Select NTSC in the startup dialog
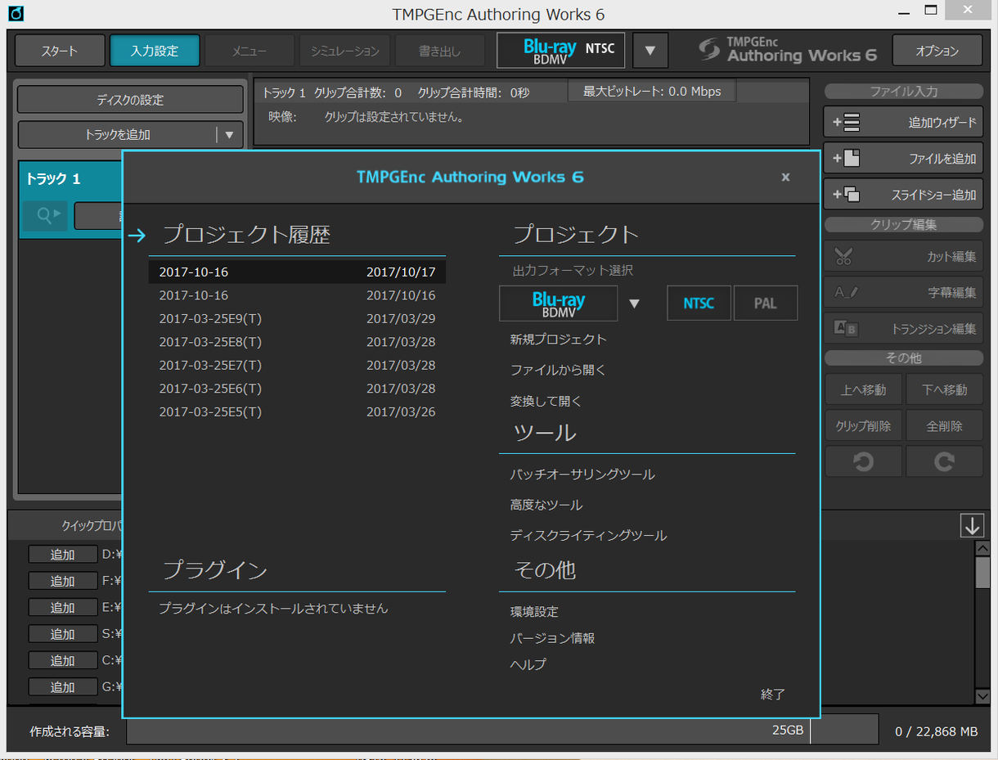The height and width of the screenshot is (760, 998). (x=699, y=304)
